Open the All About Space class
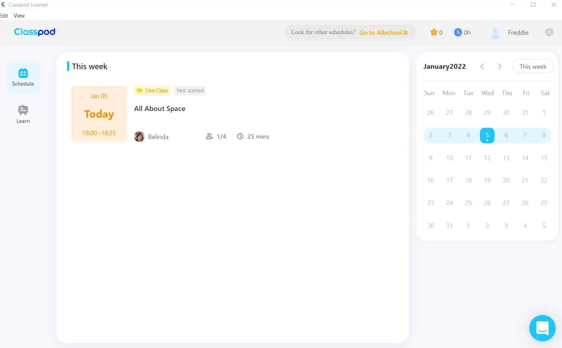Image resolution: width=562 pixels, height=348 pixels. [x=160, y=109]
